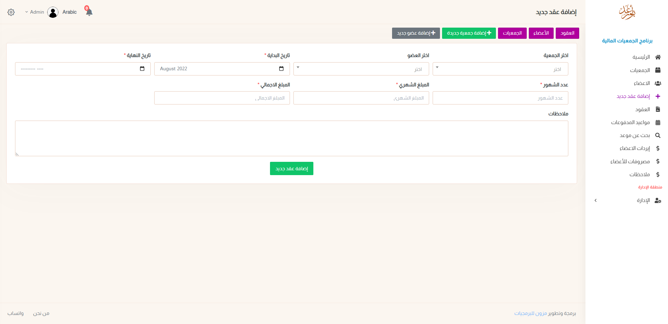This screenshot has width=668, height=324.
Task: Click the إضافة جمعية جديدة green button
Action: point(469,33)
